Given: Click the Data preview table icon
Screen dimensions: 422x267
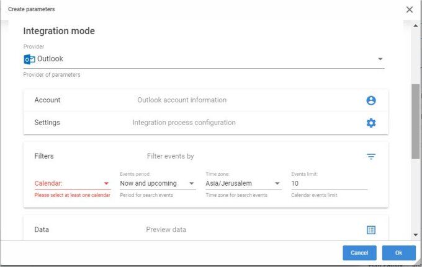Looking at the screenshot, I should coord(370,230).
